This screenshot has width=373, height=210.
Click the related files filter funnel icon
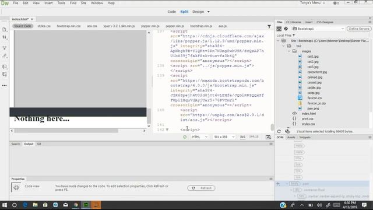[x=269, y=26]
